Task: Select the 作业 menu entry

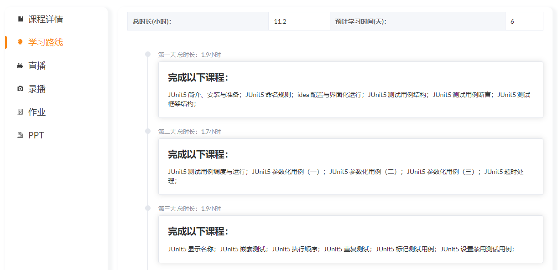Action: (x=37, y=112)
